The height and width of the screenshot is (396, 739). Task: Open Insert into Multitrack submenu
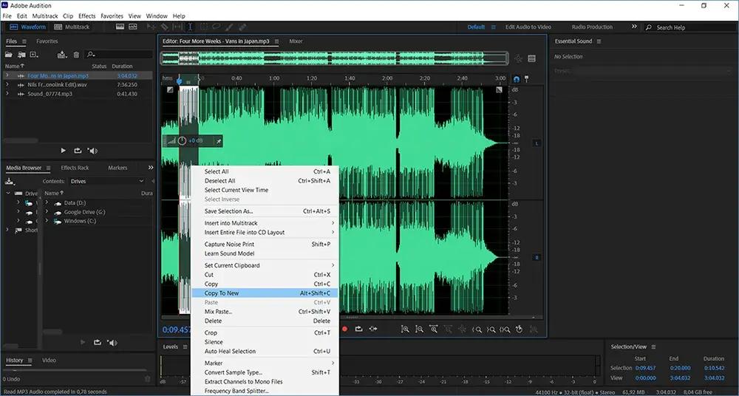(265, 223)
